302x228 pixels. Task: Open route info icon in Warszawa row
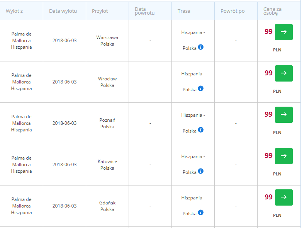coord(200,47)
